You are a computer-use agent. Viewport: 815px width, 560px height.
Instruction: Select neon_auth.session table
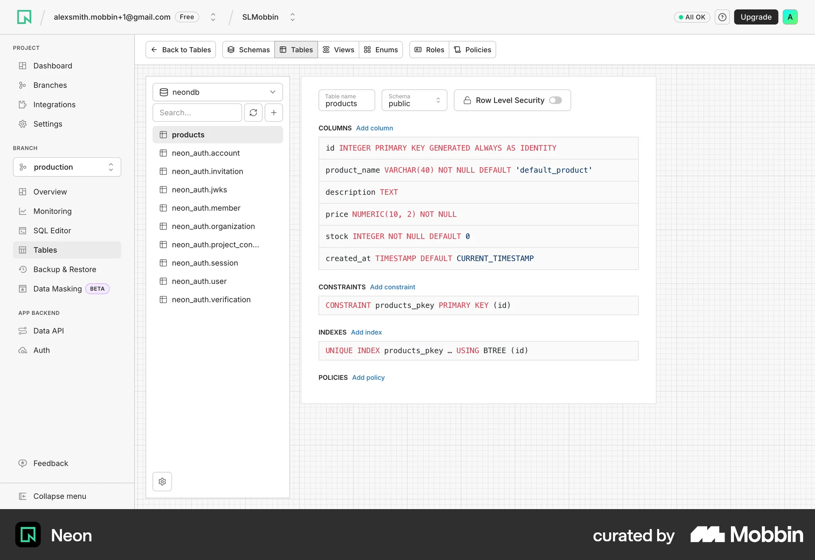click(218, 263)
